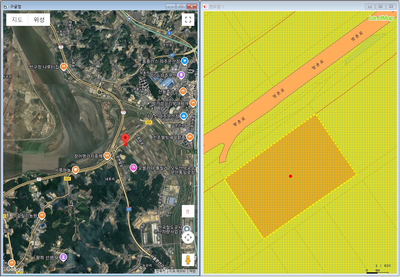The height and width of the screenshot is (277, 400).
Task: Click the red dot in highlighted parcel
Action: tap(291, 176)
